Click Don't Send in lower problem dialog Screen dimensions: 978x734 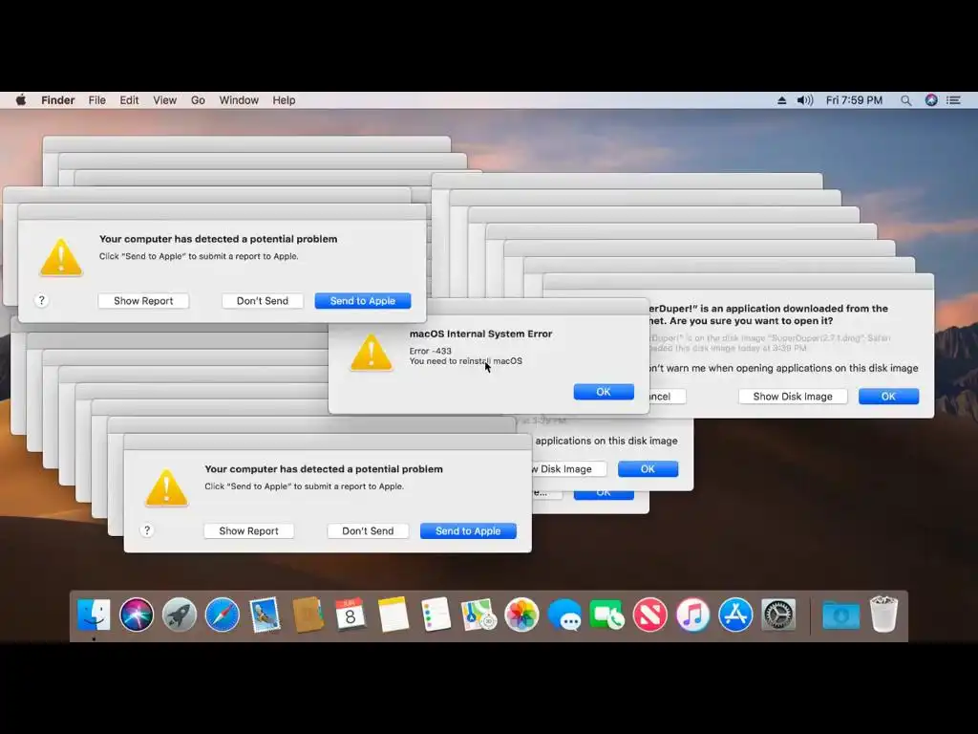pyautogui.click(x=368, y=531)
